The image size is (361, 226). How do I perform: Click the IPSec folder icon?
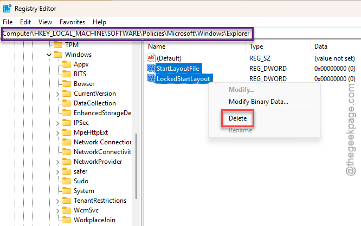click(67, 123)
